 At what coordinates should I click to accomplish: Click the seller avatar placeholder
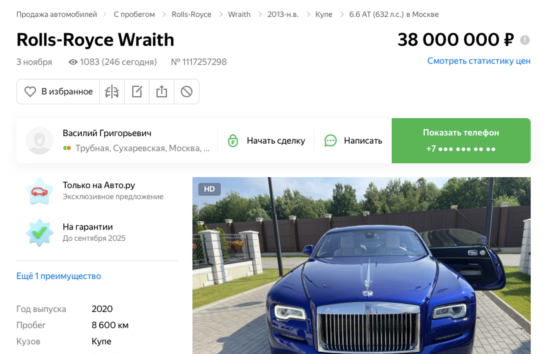point(40,141)
